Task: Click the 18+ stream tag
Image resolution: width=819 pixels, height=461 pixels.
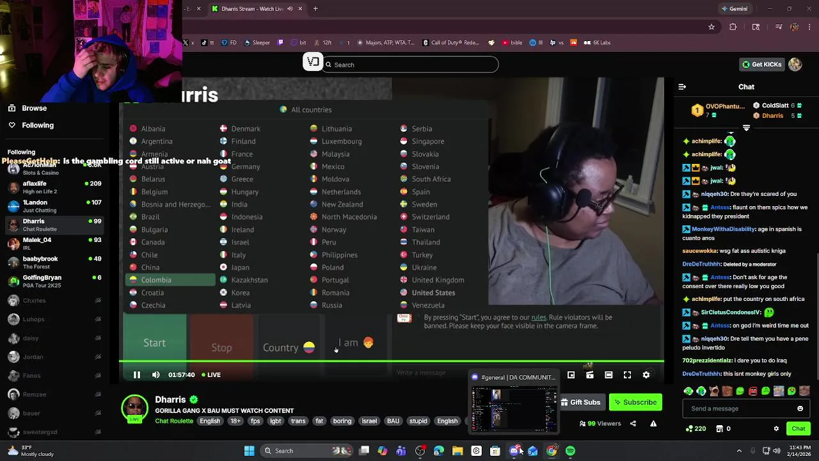Action: [235, 421]
